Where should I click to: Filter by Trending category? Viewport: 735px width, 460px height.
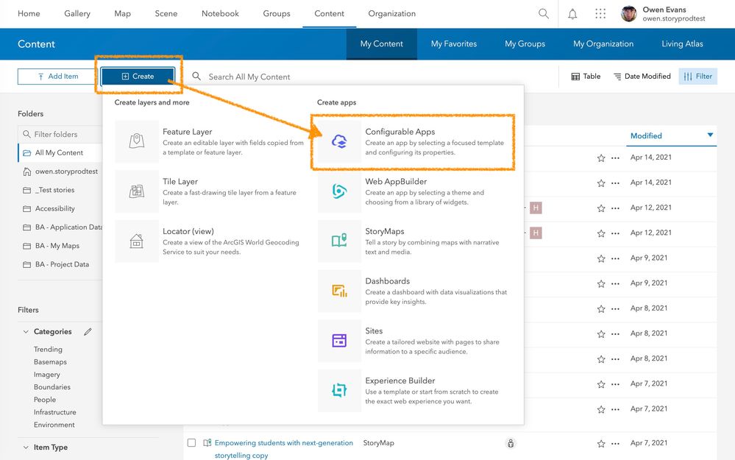(48, 350)
